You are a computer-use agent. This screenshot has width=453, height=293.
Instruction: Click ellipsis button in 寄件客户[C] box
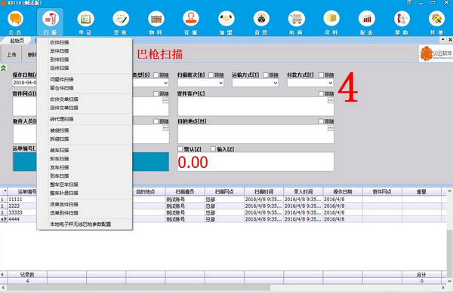pos(330,100)
